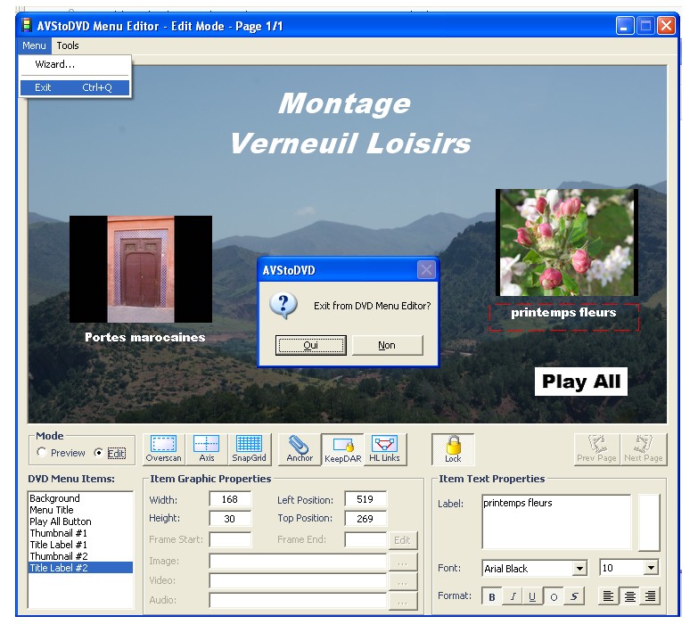
Task: Confirm exit with the Oui button
Action: click(310, 345)
